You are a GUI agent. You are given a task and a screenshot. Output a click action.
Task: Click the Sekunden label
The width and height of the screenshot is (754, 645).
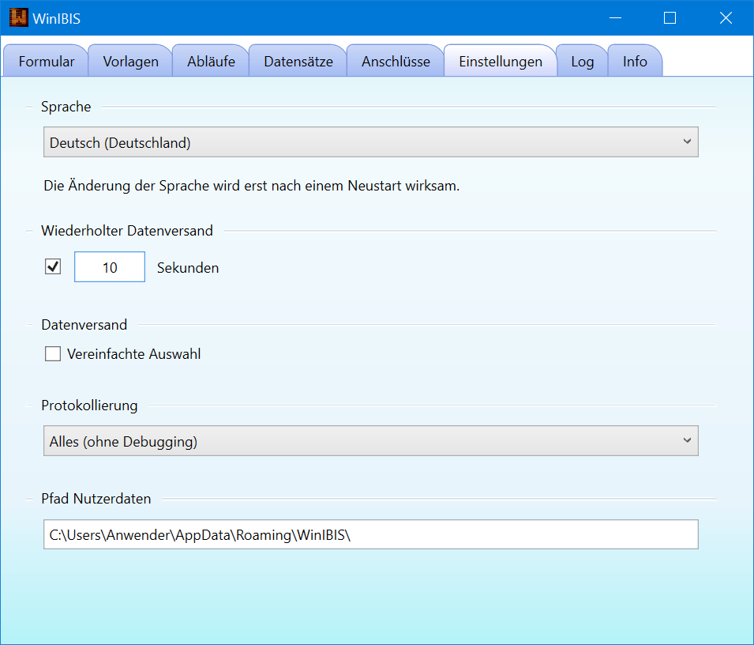click(x=188, y=268)
